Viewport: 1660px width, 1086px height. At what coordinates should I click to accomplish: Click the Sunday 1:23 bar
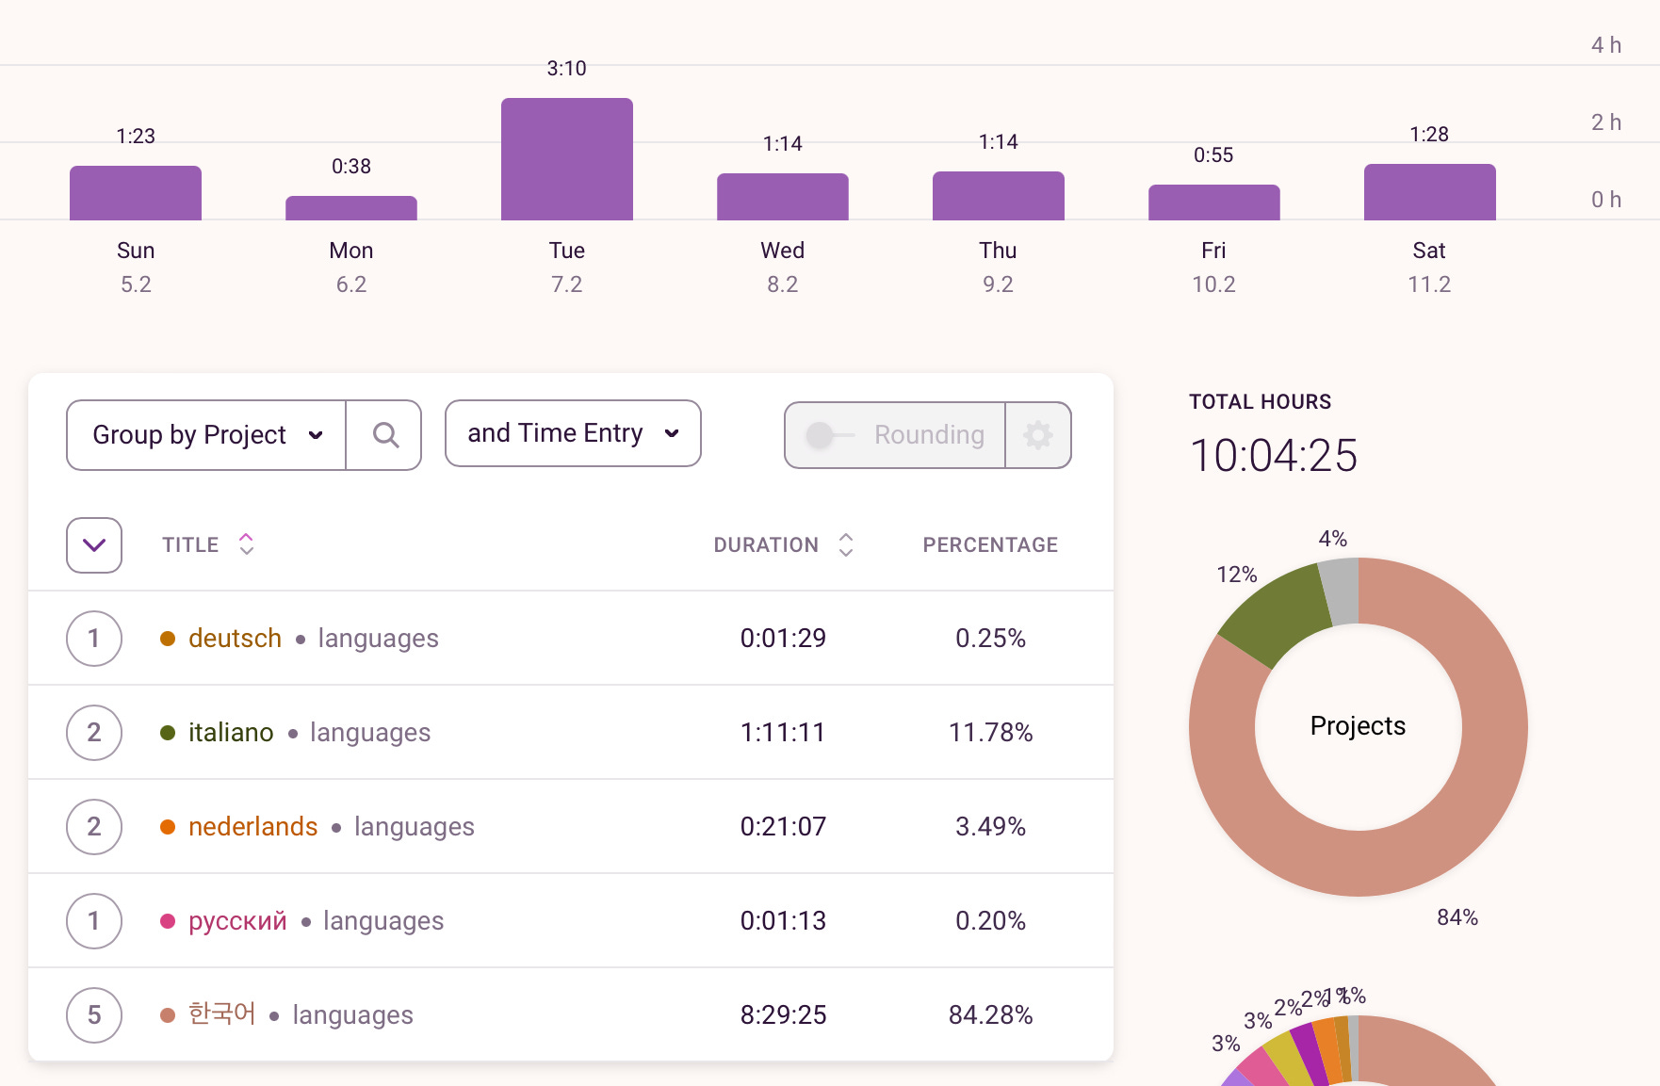pos(136,193)
